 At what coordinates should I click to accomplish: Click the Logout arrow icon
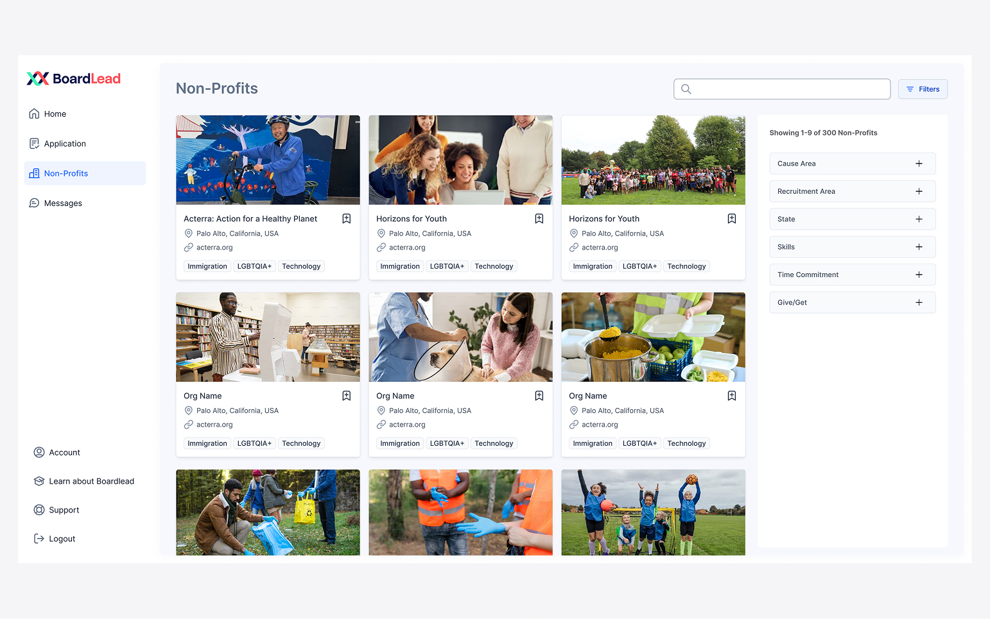tap(39, 539)
